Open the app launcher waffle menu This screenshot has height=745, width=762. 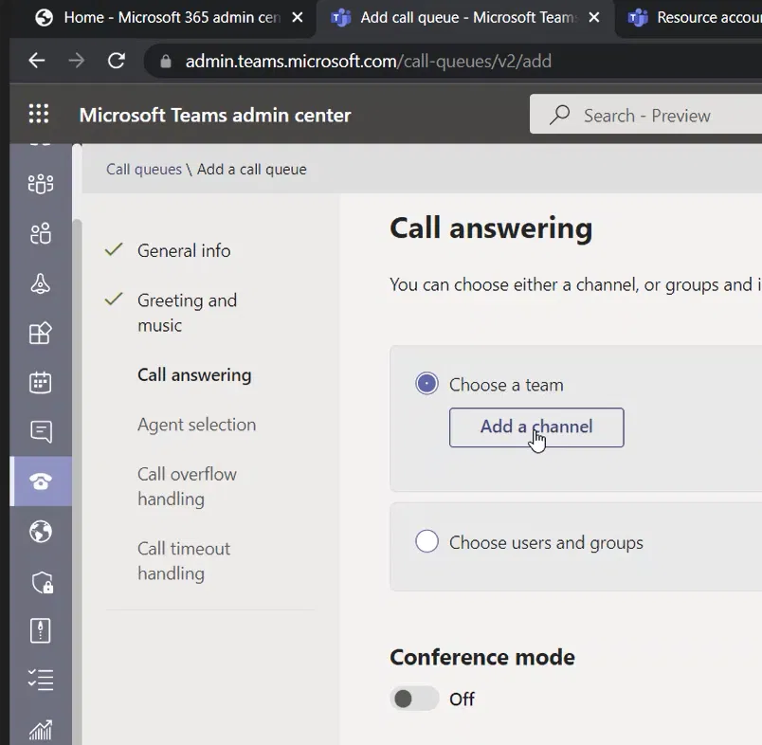click(39, 115)
